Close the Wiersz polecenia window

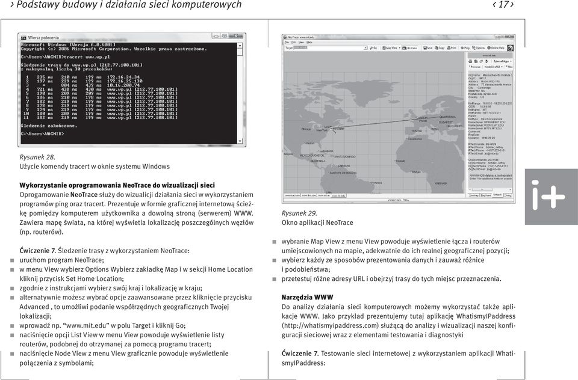(x=236, y=36)
